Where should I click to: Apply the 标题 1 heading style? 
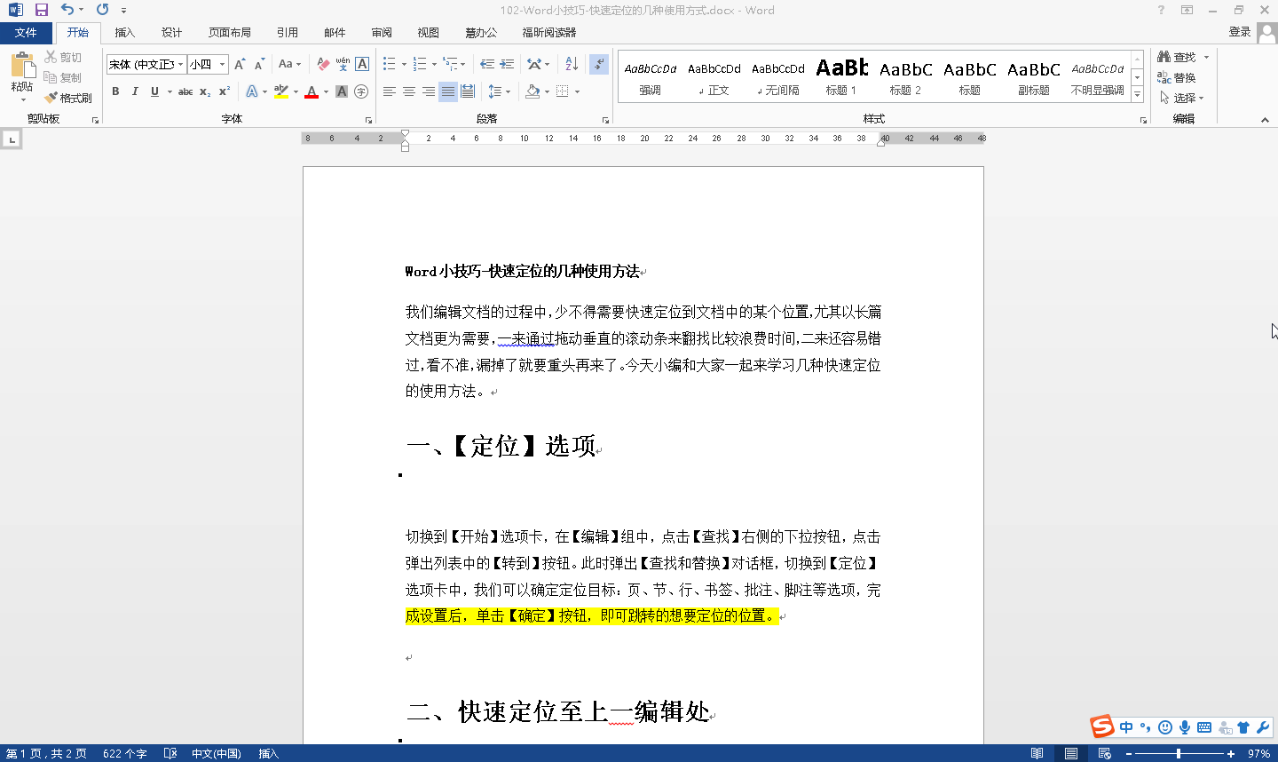841,77
